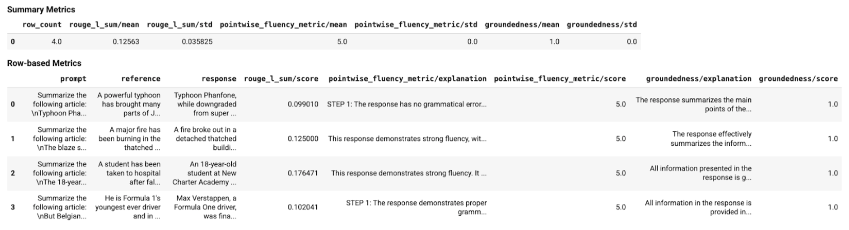This screenshot has height=230, width=849.
Task: Click the Typhoon Phanfone response cell
Action: [x=205, y=104]
